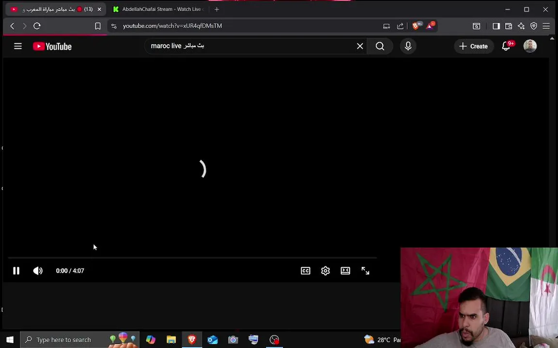This screenshot has width=558, height=348.
Task: Go back to the previous page
Action: coord(12,26)
